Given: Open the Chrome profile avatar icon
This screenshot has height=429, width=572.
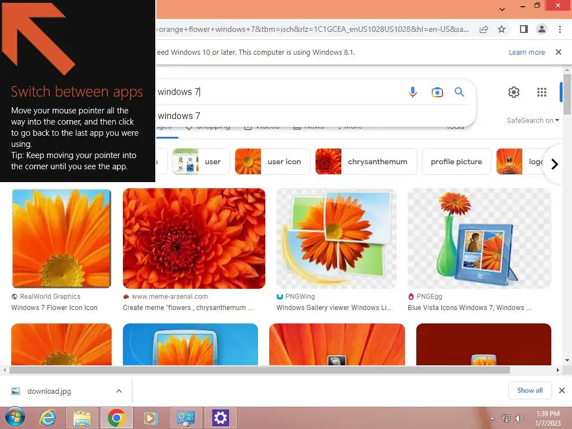Looking at the screenshot, I should (542, 29).
